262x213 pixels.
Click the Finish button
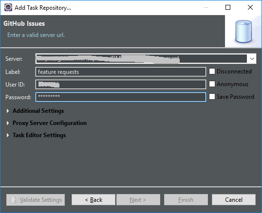pyautogui.click(x=186, y=200)
